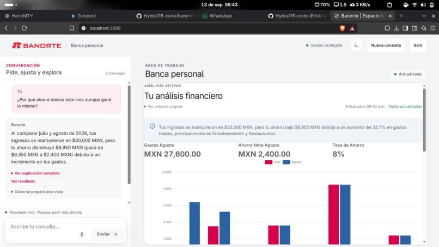The width and height of the screenshot is (439, 247).
Task: Open the Brave wallet icon
Action: point(414,28)
